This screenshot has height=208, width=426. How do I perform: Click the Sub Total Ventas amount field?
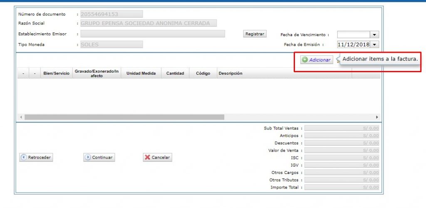pos(342,128)
